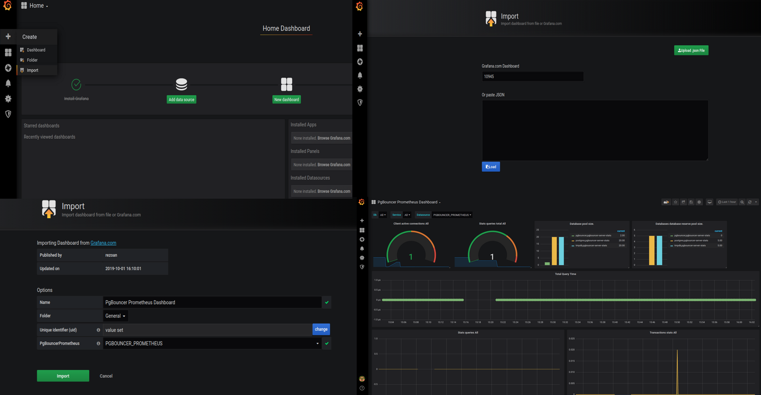This screenshot has height=395, width=761.
Task: Click the Share dashboard icon
Action: point(683,202)
